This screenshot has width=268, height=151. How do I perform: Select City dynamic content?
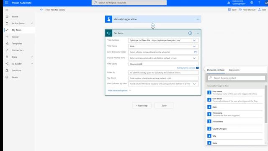pyautogui.click(x=235, y=136)
